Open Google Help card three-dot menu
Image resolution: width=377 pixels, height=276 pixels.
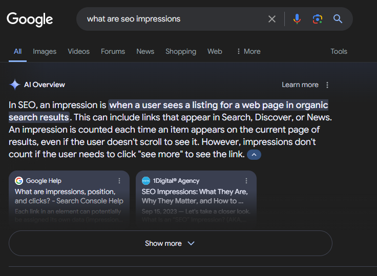[x=119, y=181]
